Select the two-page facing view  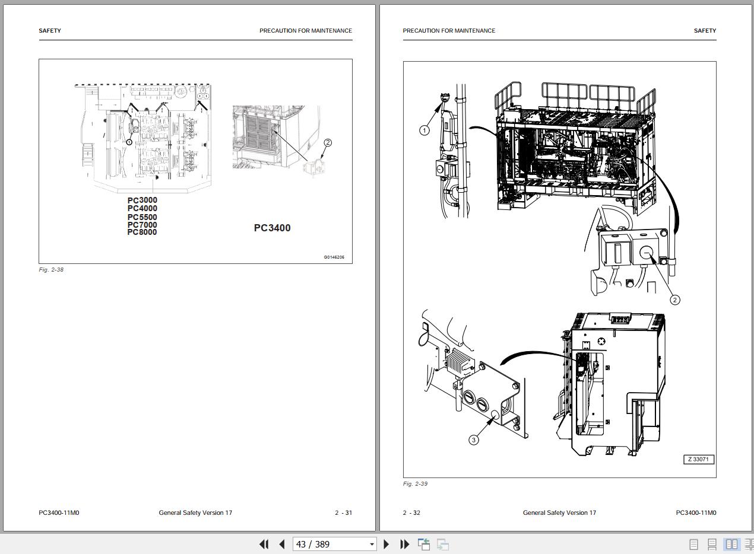731,544
